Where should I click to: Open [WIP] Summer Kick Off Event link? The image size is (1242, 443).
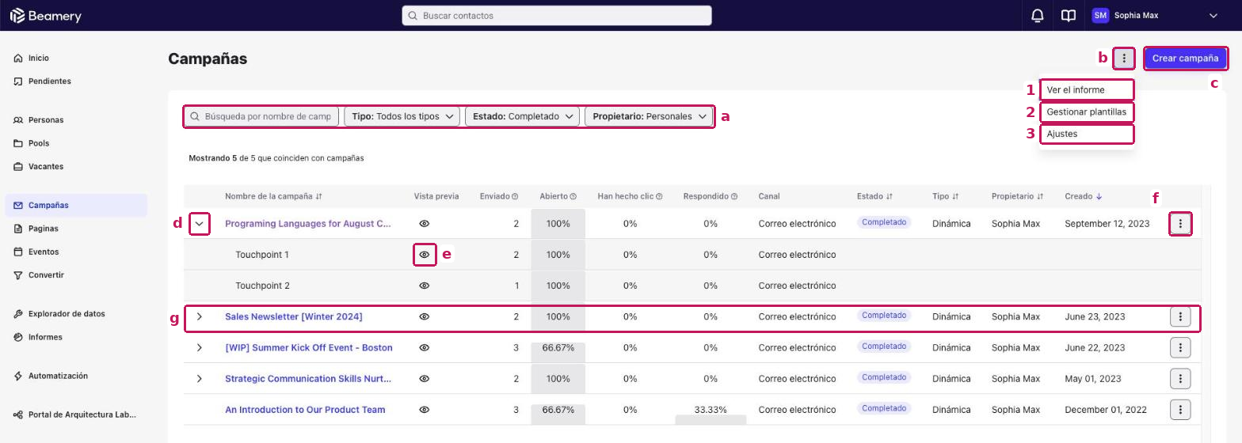[x=308, y=347]
